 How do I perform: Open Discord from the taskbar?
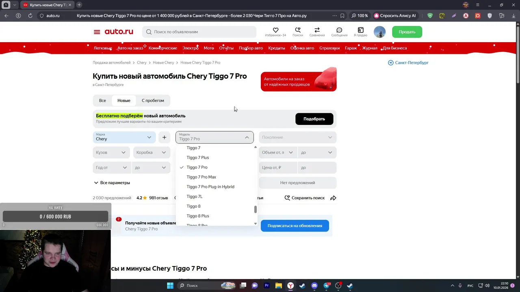314,286
